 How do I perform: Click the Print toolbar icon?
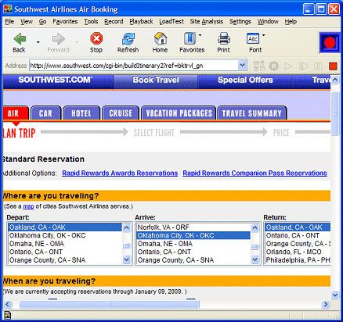click(224, 39)
